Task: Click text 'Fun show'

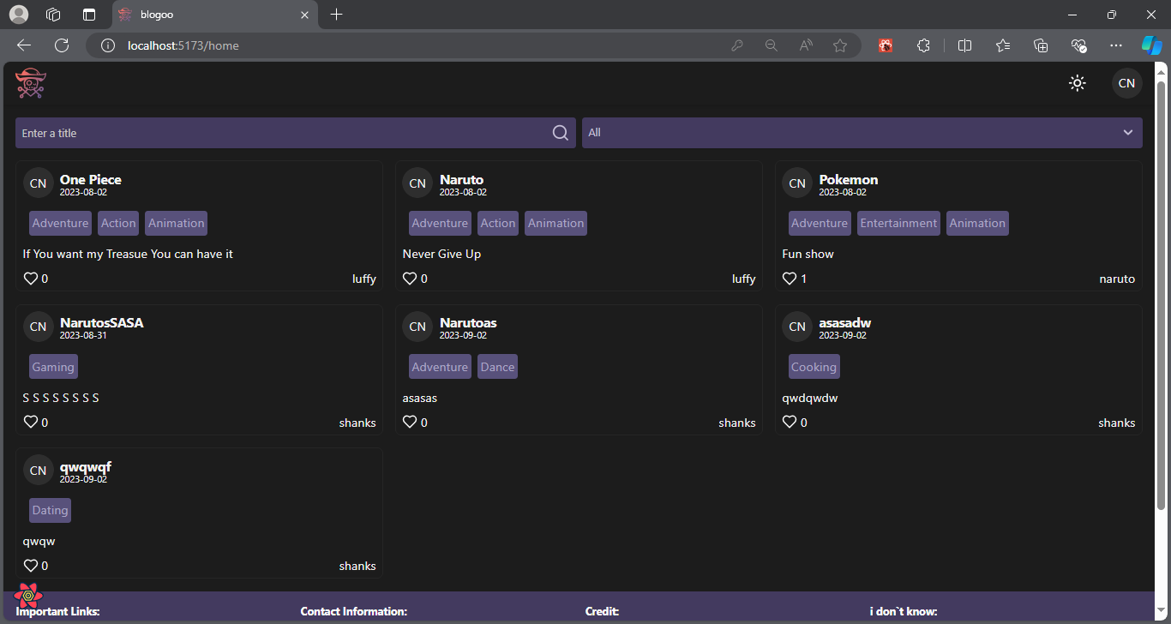Action: [808, 254]
